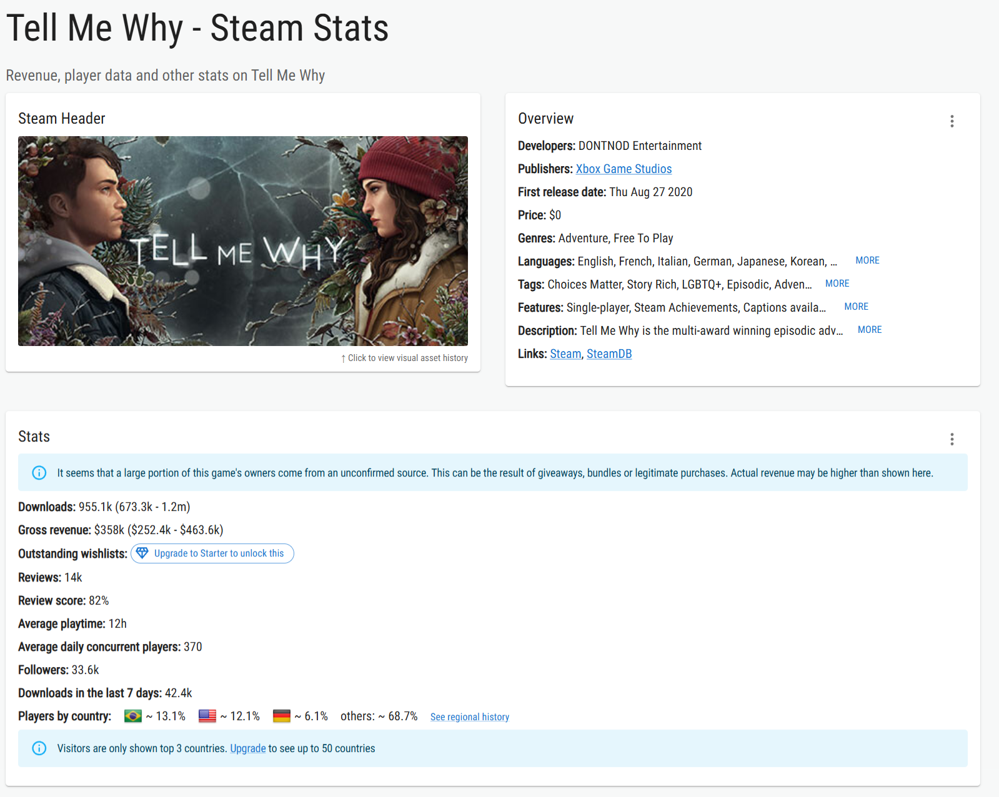
Task: Open the SteamDB link
Action: click(609, 354)
